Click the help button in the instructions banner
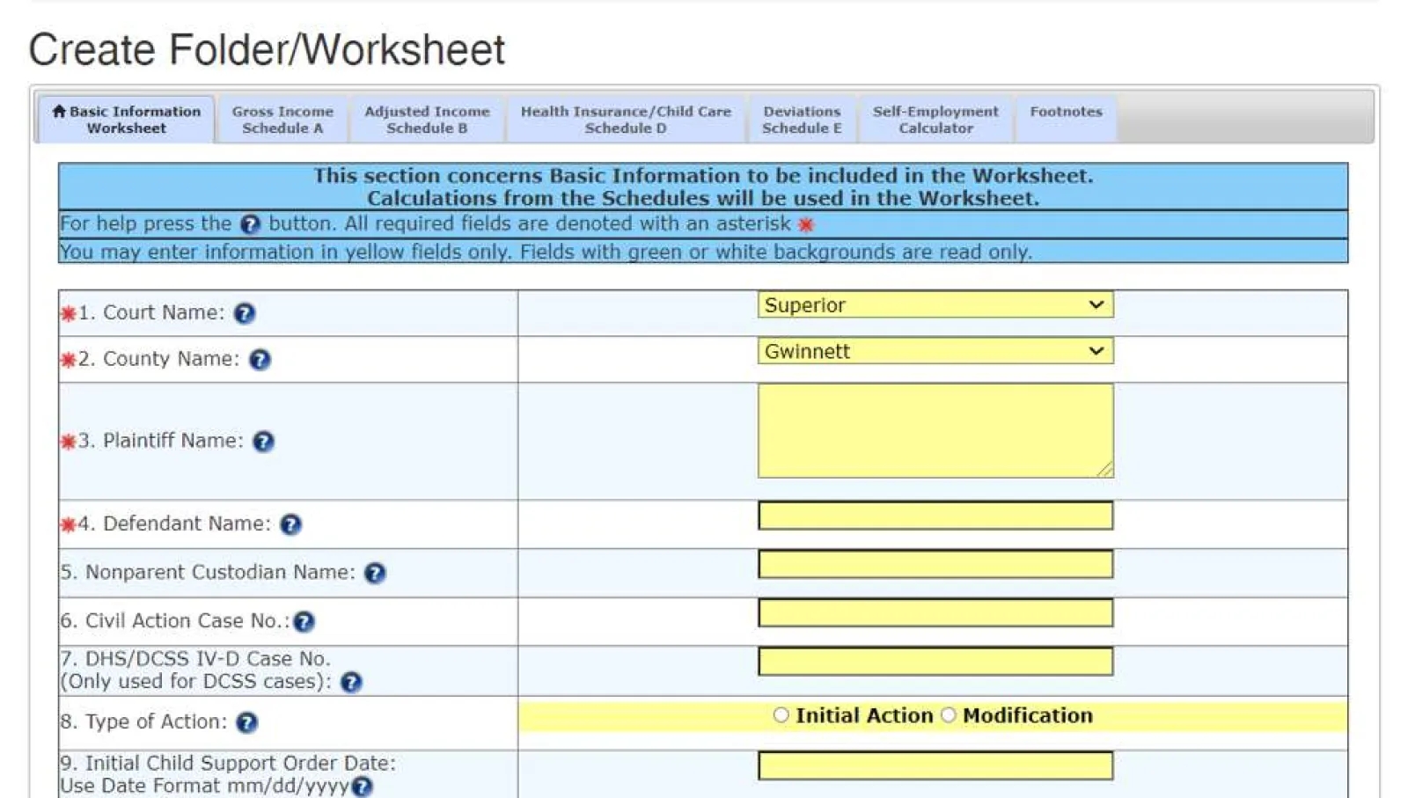 coord(251,224)
